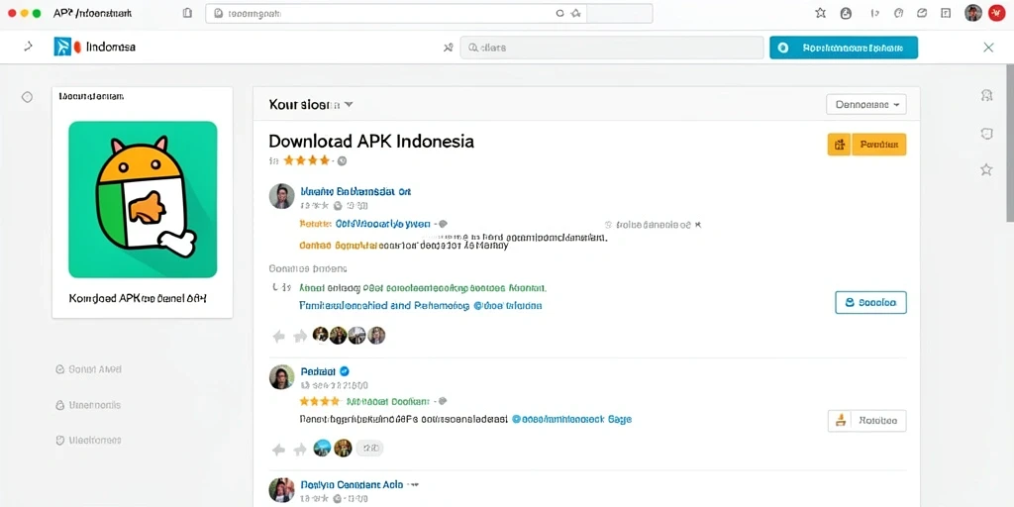Click the green maximize button in the window's title bar
This screenshot has height=507, width=1014.
[x=37, y=13]
